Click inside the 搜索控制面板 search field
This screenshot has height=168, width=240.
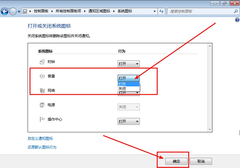tap(199, 11)
